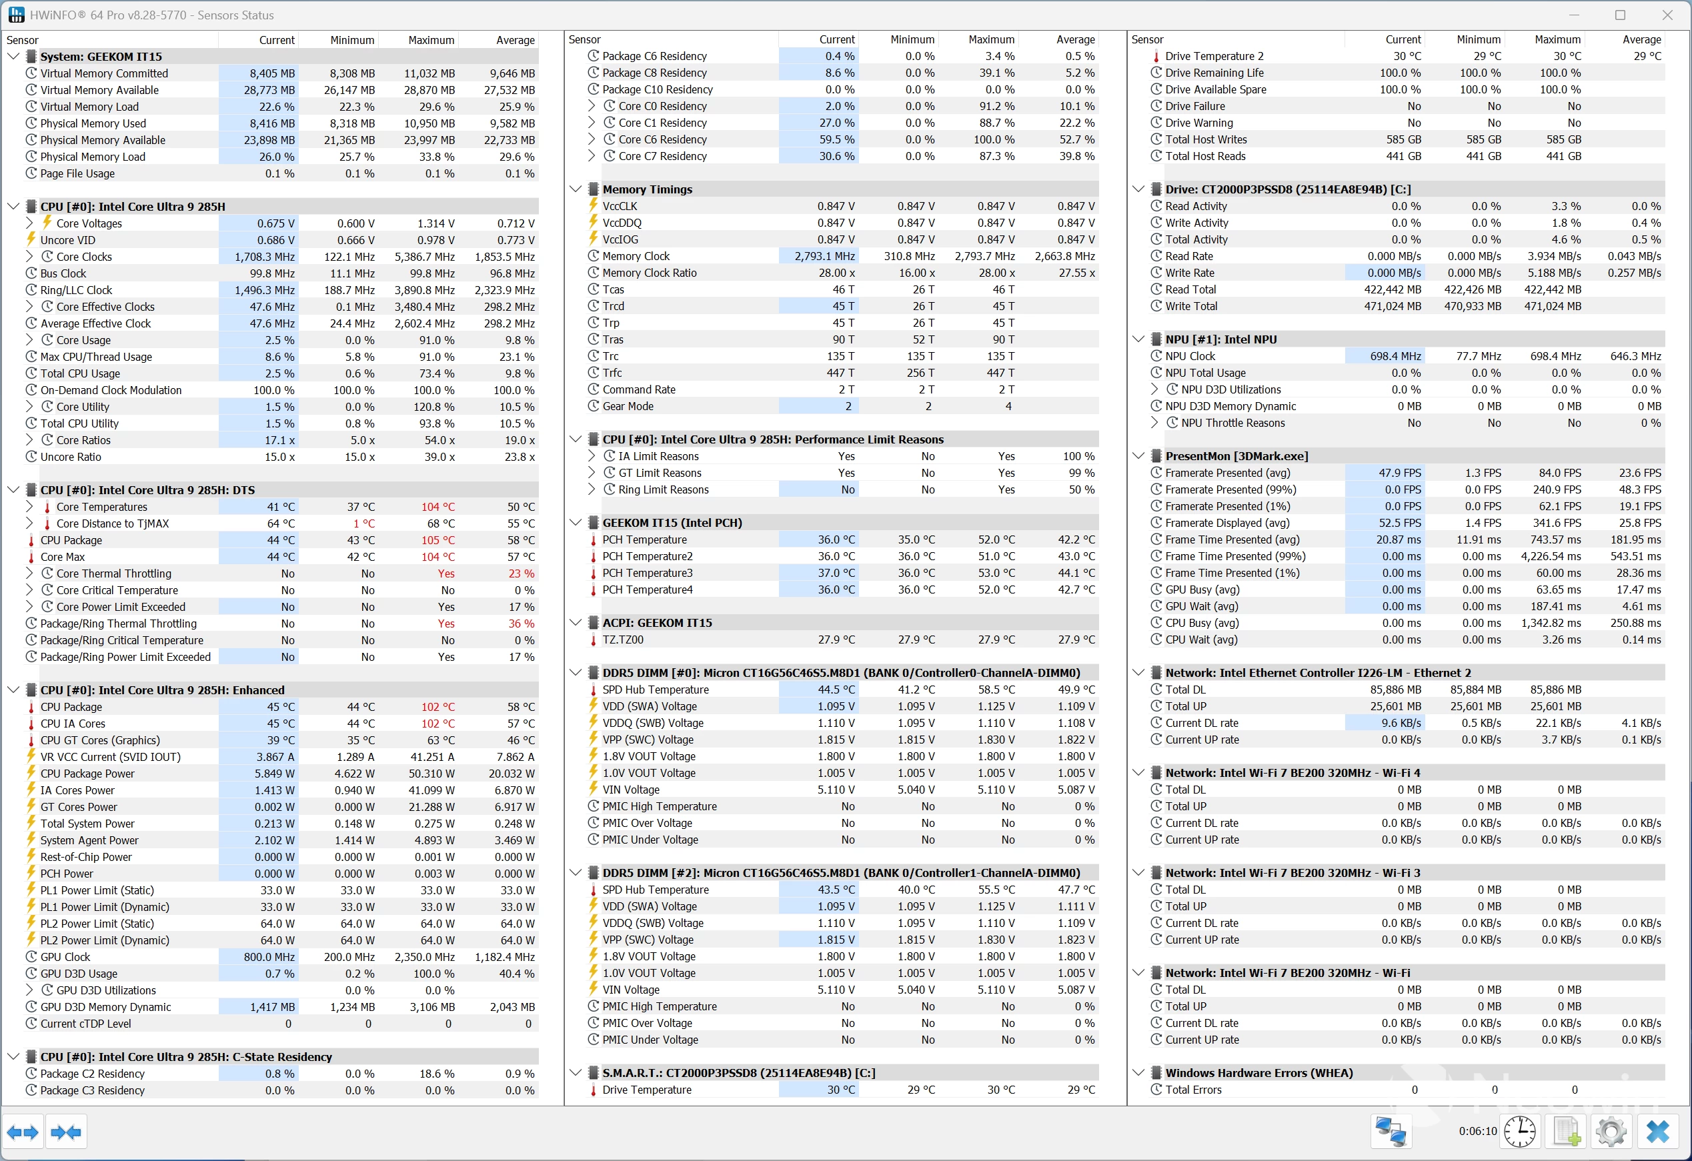Click the lightning icon beside Uncore VID
The image size is (1692, 1161).
[31, 239]
